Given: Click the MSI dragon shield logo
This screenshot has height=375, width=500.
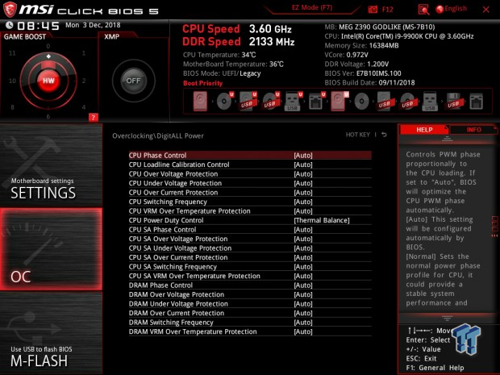Looking at the screenshot, I should tap(10, 9).
